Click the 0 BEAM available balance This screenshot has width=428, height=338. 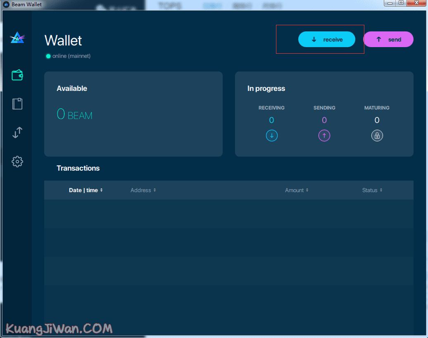74,114
